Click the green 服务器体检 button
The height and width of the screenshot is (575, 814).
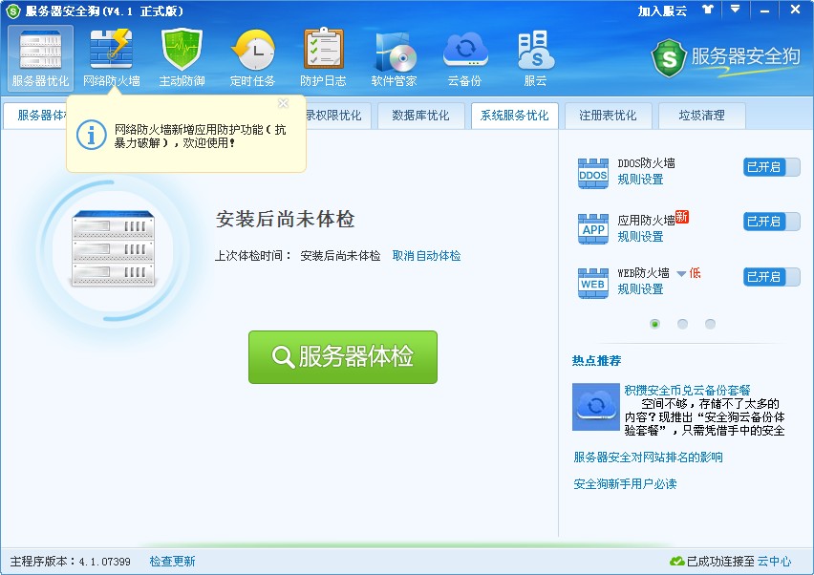tap(343, 357)
